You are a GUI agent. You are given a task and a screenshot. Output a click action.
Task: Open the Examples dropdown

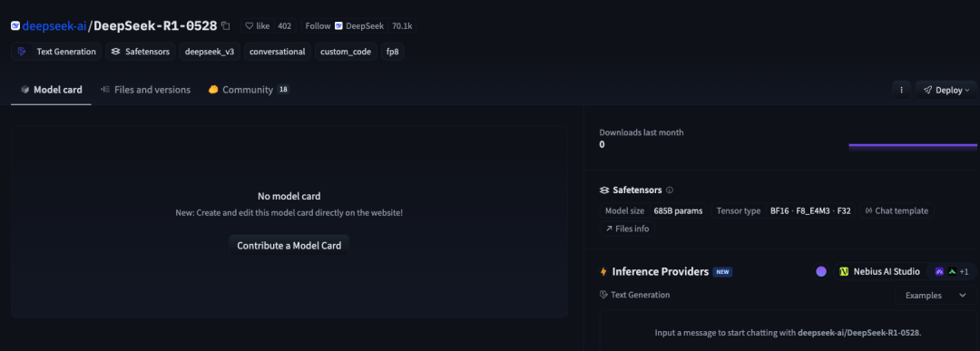936,295
